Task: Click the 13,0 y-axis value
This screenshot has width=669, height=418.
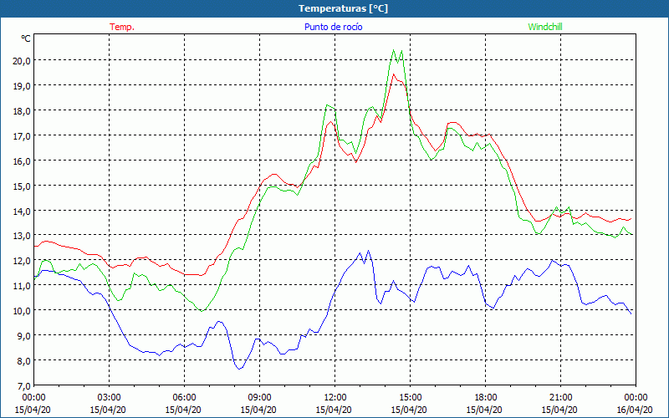Action: (23, 236)
